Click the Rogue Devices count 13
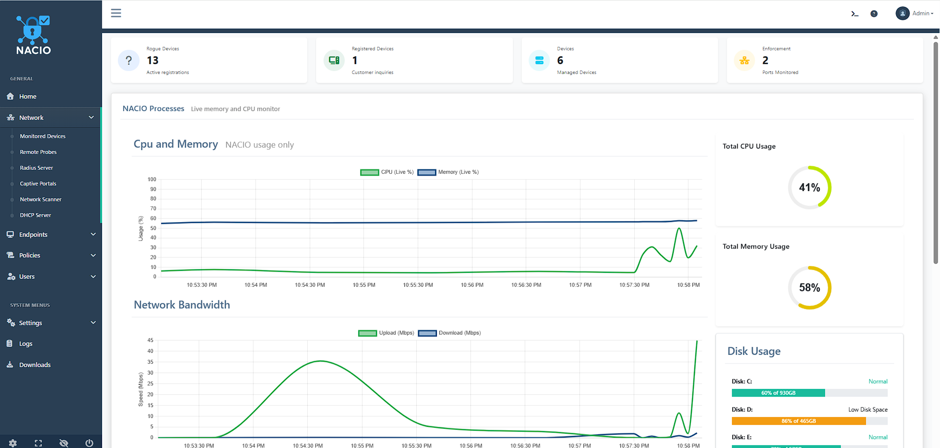Screen dimensions: 940x448 [x=153, y=60]
